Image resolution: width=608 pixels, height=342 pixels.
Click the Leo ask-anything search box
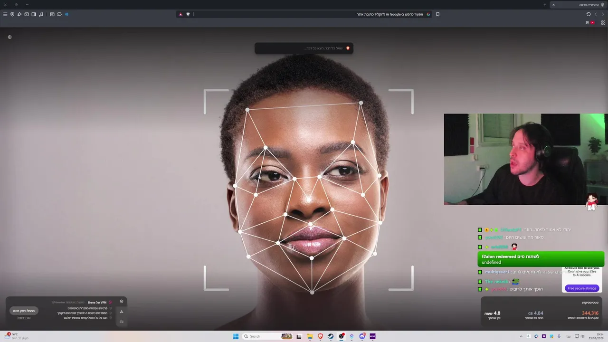304,48
